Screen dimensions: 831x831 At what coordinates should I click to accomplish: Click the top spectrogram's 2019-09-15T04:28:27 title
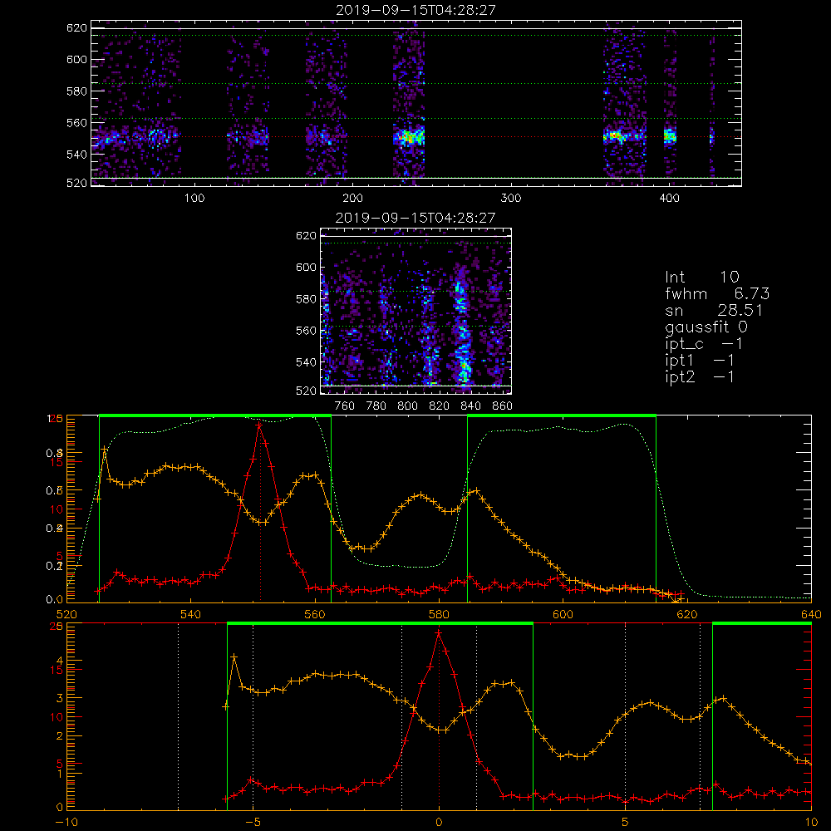pyautogui.click(x=416, y=10)
